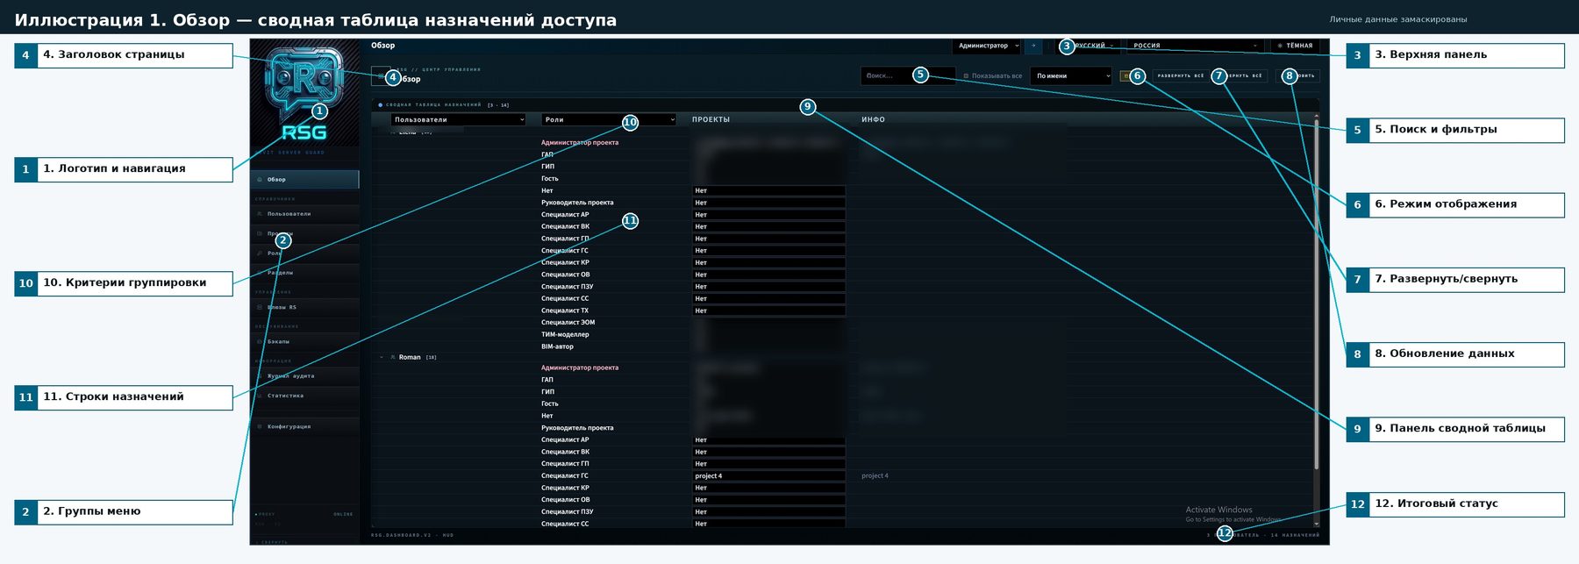Switch the ТЁМНАЯ theme toggle

pyautogui.click(x=1295, y=46)
